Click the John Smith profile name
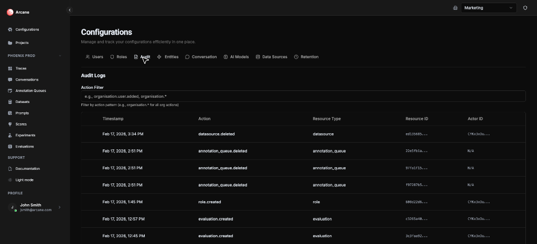537x244 pixels. [30, 205]
